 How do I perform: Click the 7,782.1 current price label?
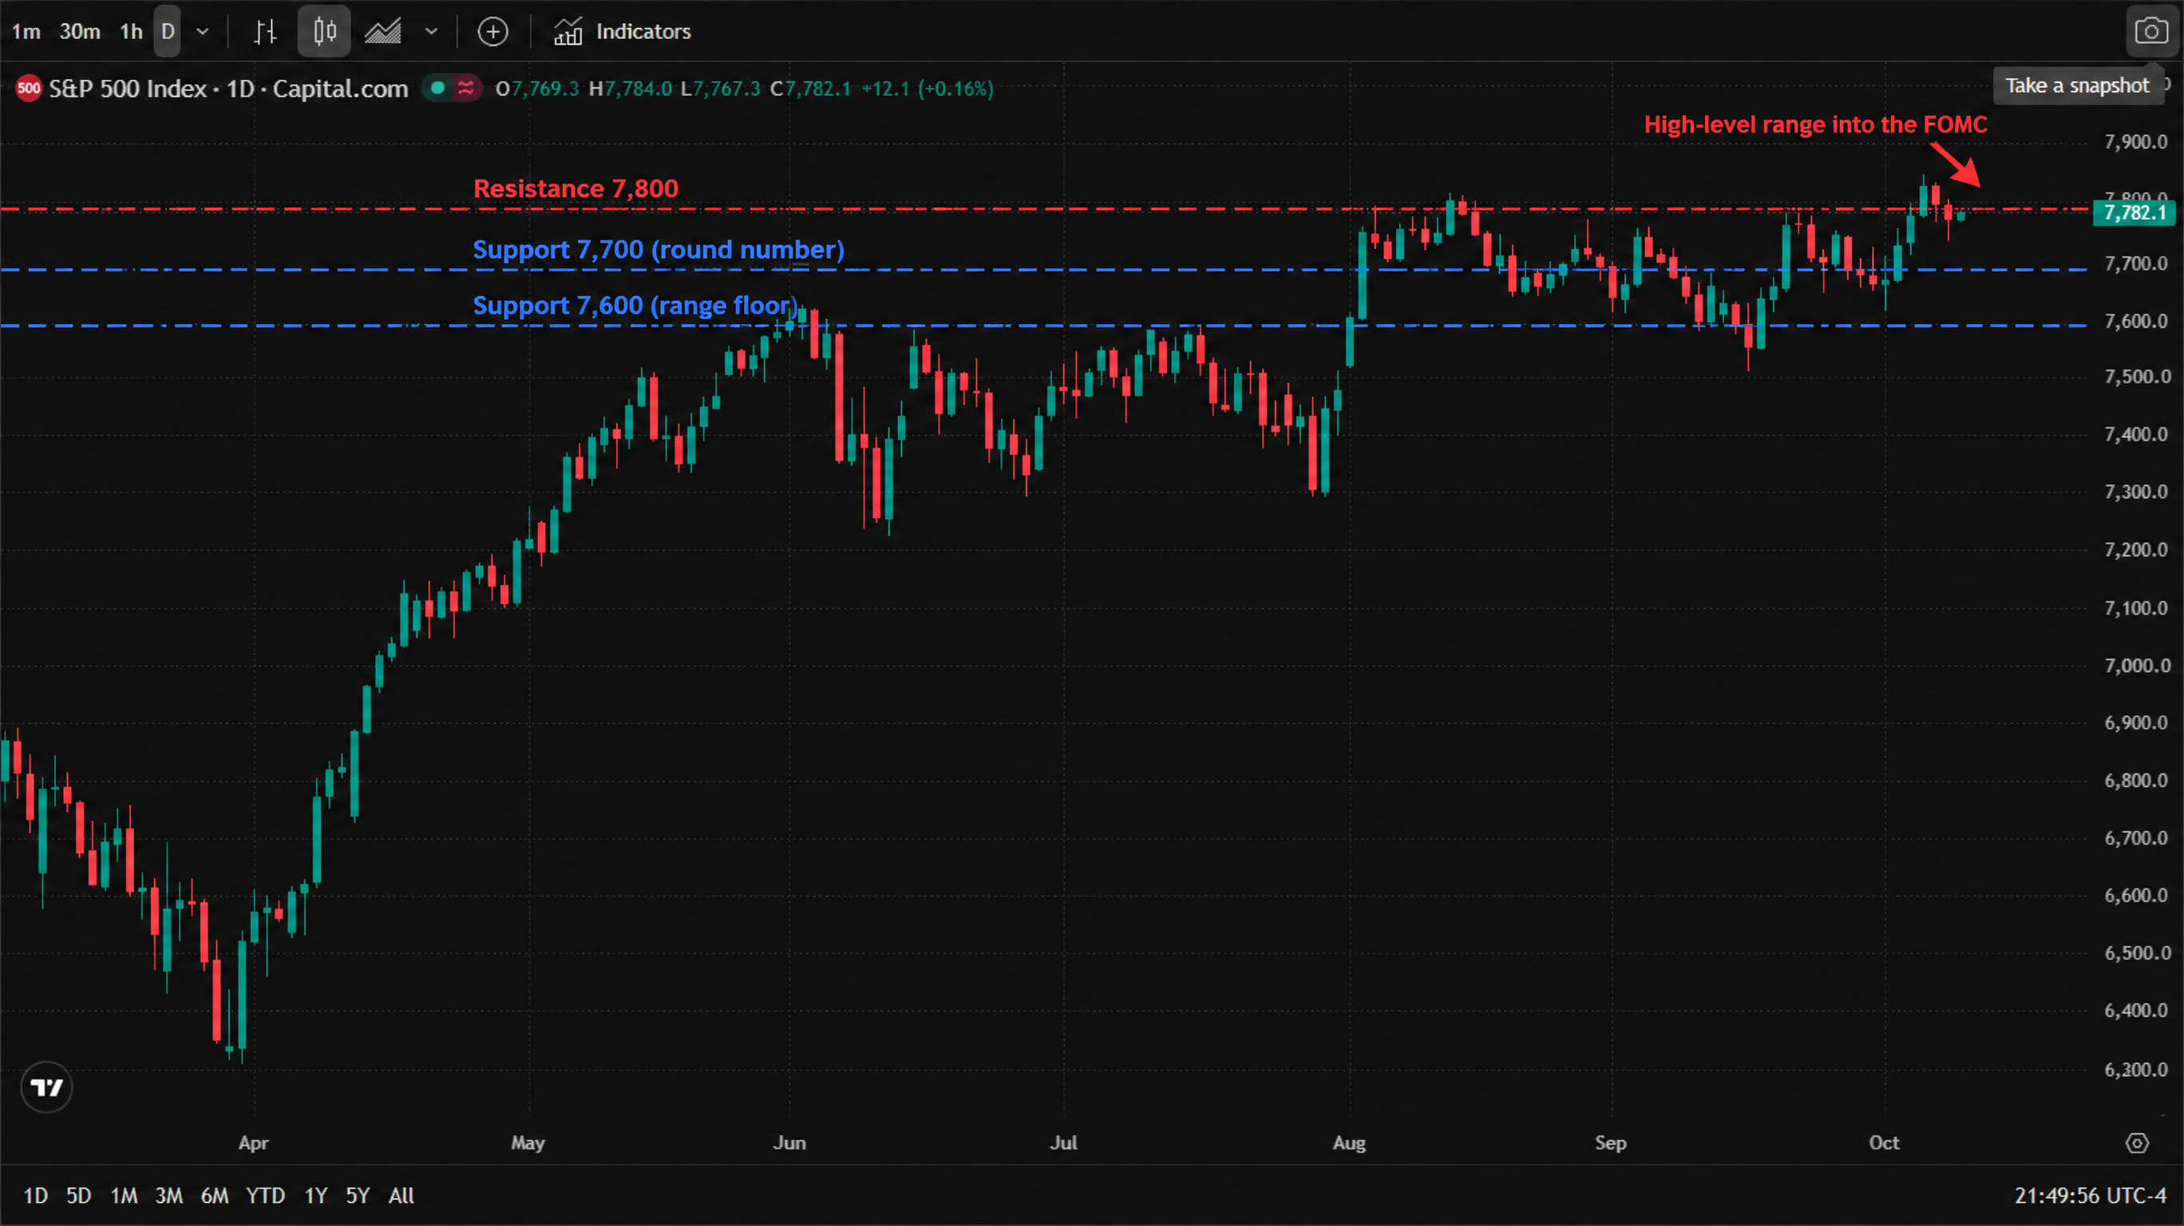[2134, 212]
